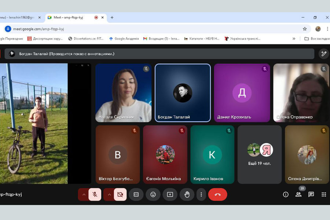330x220 pixels.
Task: Leave the call with red hang-up button
Action: [x=217, y=194]
